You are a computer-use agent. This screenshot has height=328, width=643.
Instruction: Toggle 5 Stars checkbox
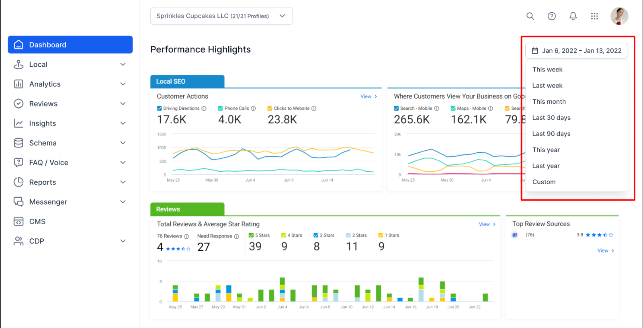pyautogui.click(x=251, y=236)
